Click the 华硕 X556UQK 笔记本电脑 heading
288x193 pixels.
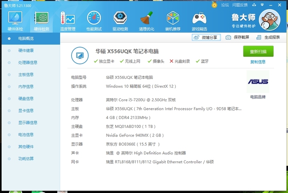(x=127, y=51)
